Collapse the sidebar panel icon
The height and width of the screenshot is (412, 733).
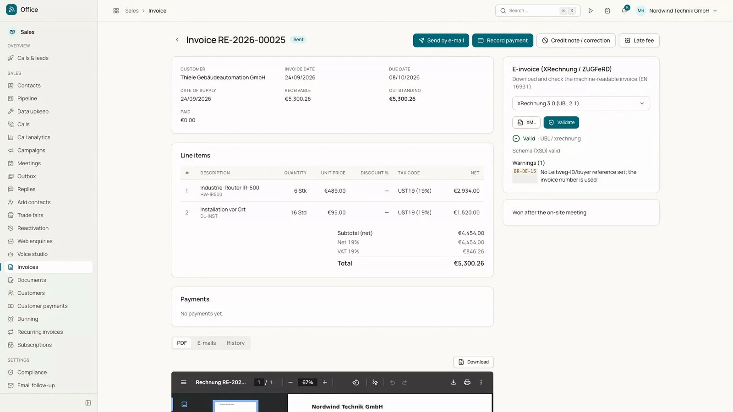88,403
